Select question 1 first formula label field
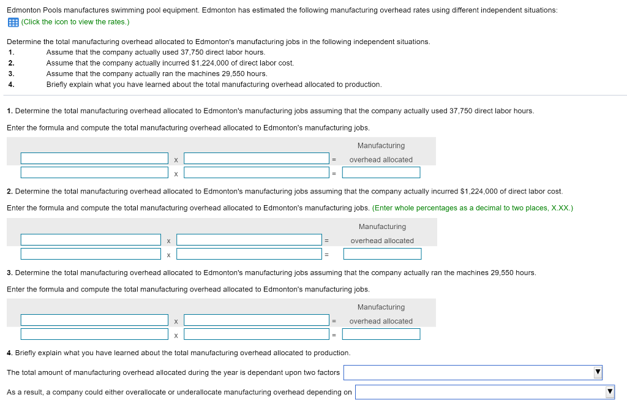Viewport: 627px width, 406px height. pyautogui.click(x=94, y=159)
